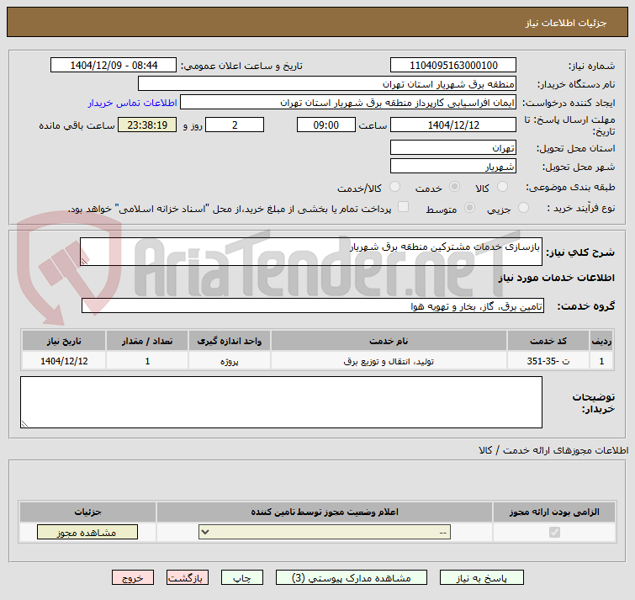Click the days remaining field showing 2

235,125
